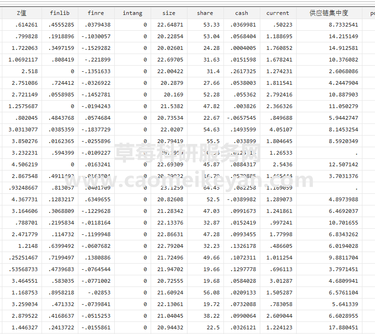Click the finre cell .6349655
Viewport: 375px width, 334px height.
click(x=96, y=199)
